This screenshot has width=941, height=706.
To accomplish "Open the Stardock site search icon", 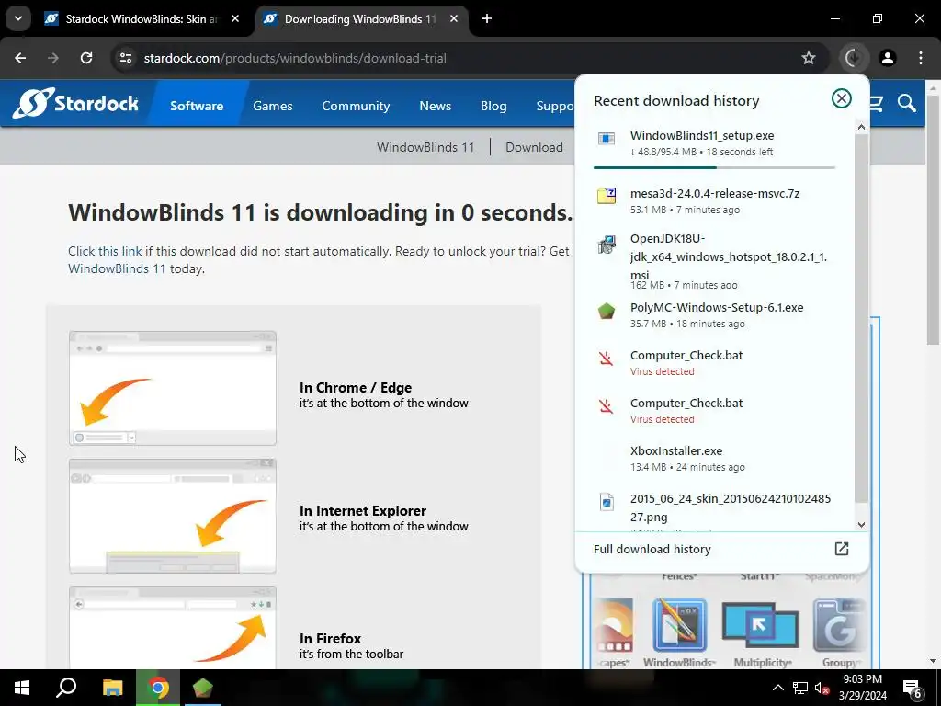I will (907, 103).
